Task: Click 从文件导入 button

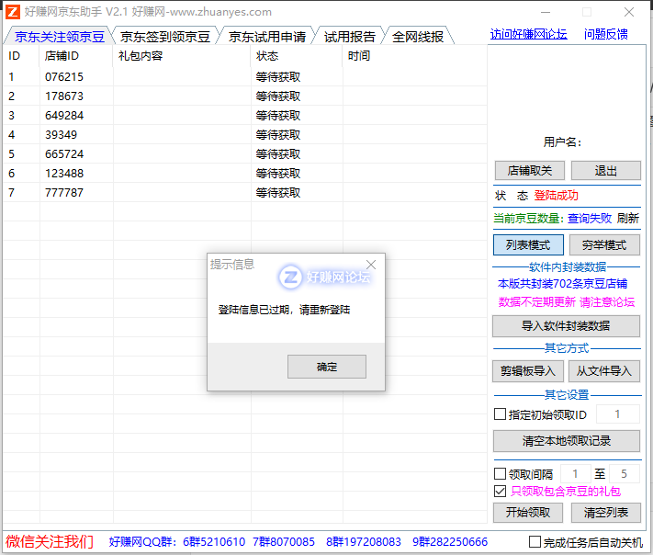Action: (x=603, y=371)
